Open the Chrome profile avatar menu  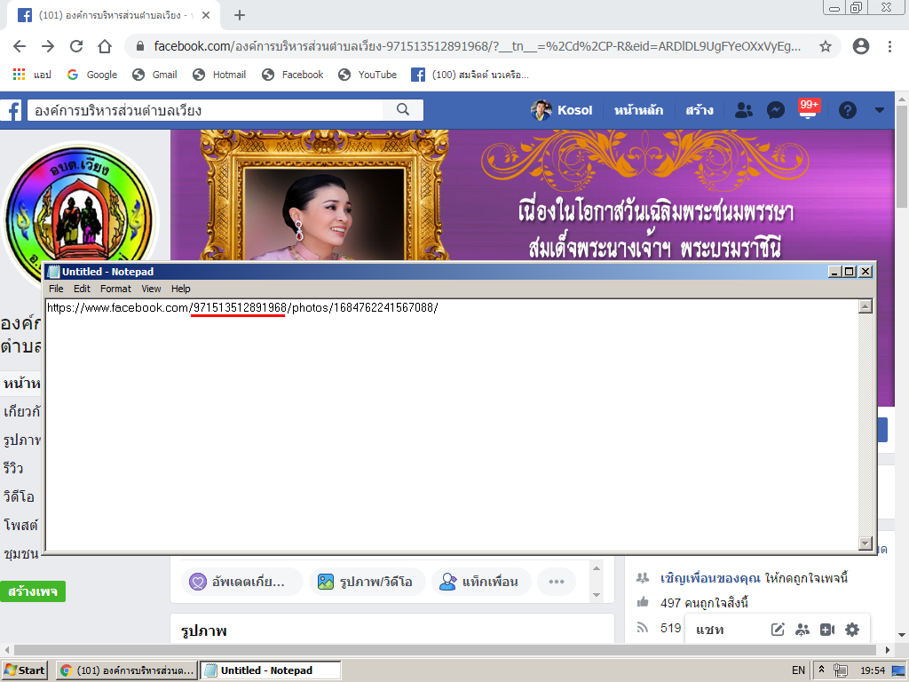(x=861, y=46)
